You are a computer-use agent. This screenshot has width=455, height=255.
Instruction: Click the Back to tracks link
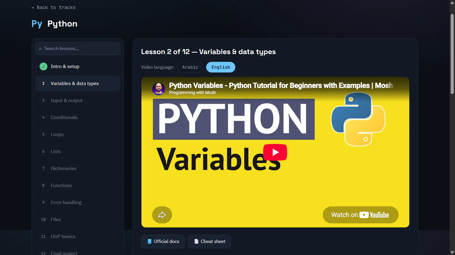pos(53,7)
